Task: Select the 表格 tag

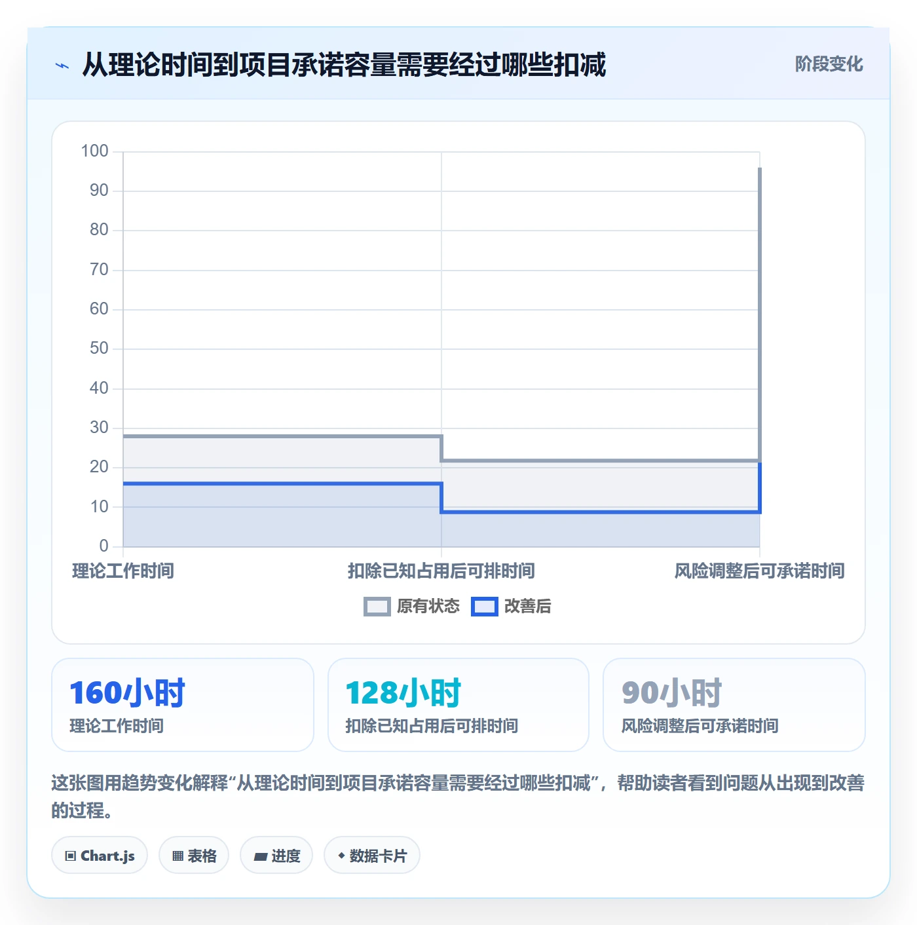Action: pos(194,855)
